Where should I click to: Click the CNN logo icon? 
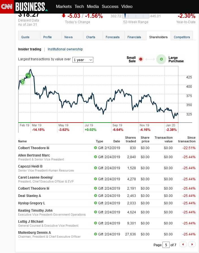pyautogui.click(x=7, y=7)
